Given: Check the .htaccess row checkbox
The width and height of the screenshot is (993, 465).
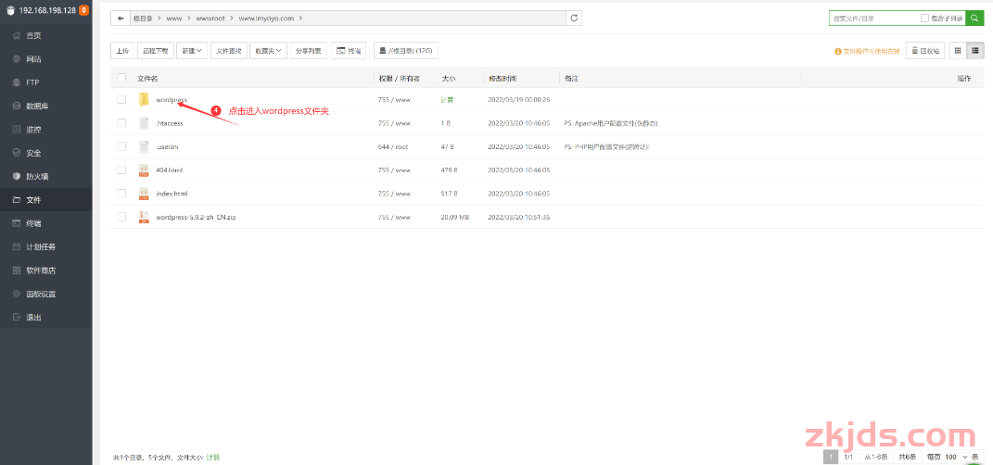Looking at the screenshot, I should click(121, 123).
